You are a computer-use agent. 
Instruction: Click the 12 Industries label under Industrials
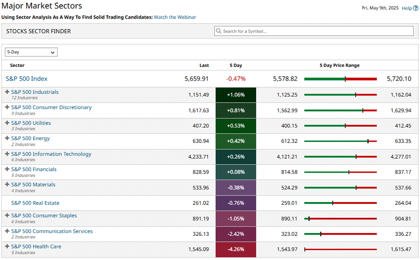tap(24, 98)
